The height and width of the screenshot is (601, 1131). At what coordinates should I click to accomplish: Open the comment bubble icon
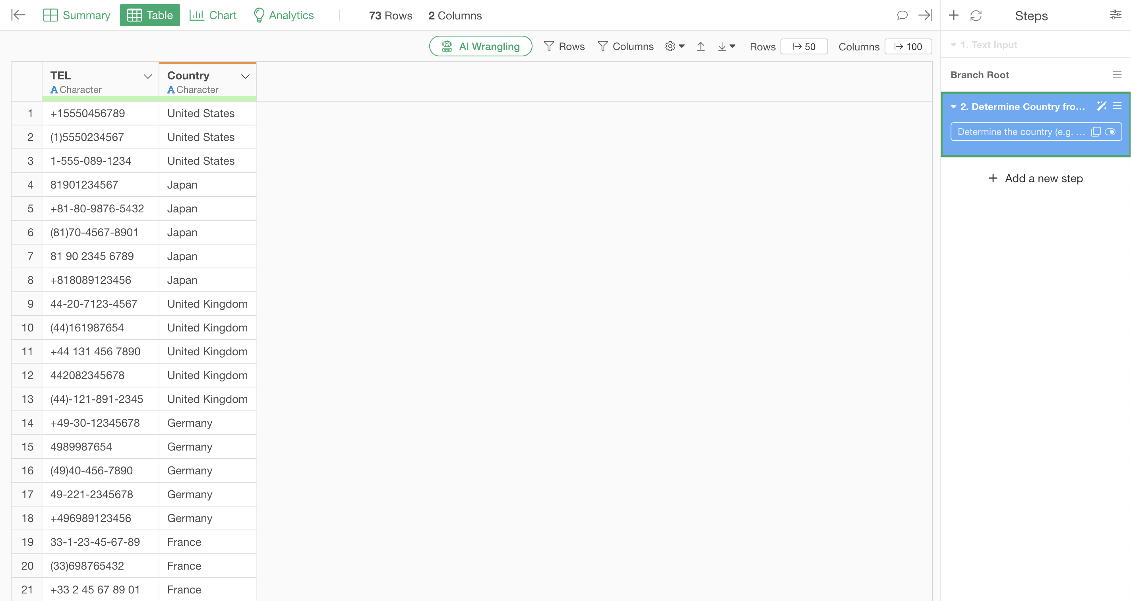[x=902, y=16]
